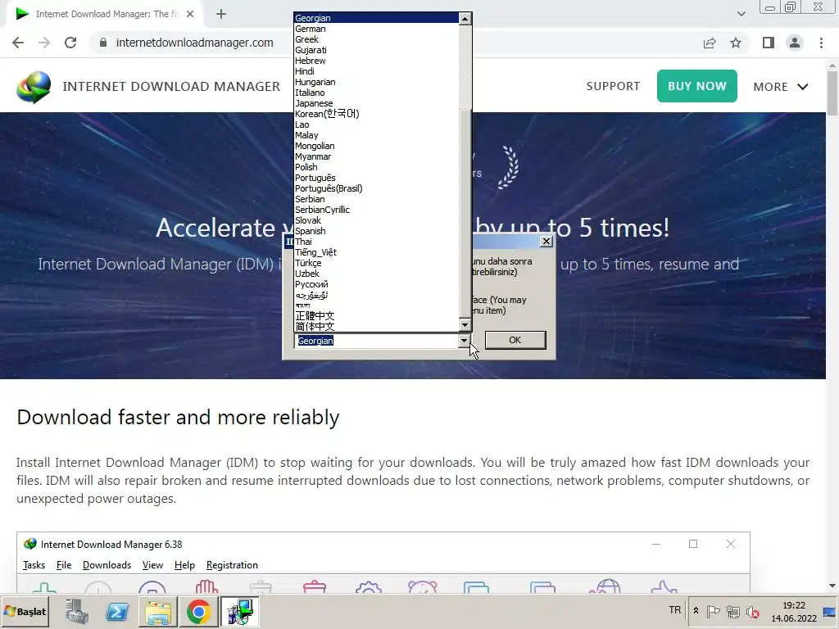Viewport: 839px width, 629px height.
Task: Select Hungarian from language list
Action: coord(377,83)
